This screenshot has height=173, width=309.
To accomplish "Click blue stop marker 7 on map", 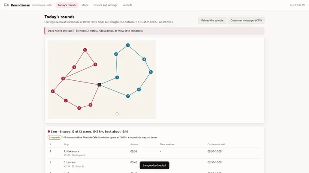I will point(128,96).
